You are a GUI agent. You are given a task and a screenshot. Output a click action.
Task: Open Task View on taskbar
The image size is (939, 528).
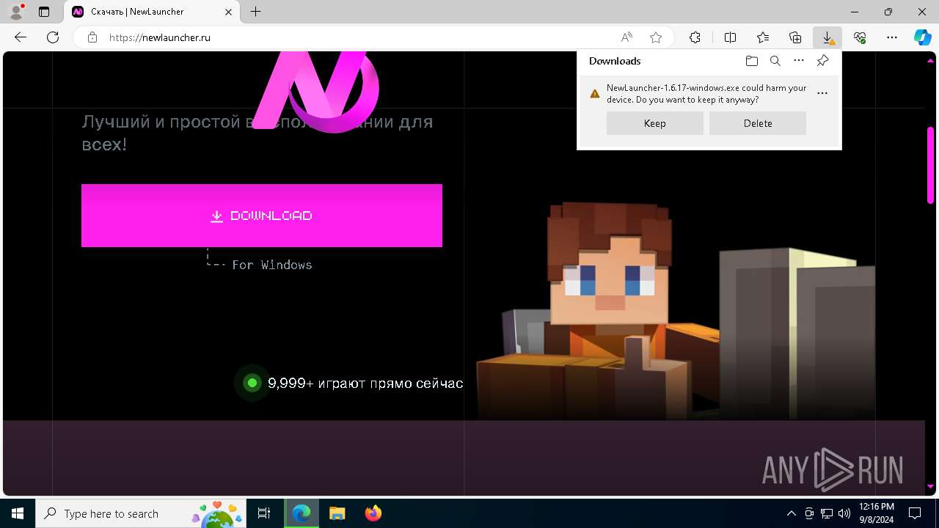(x=264, y=513)
